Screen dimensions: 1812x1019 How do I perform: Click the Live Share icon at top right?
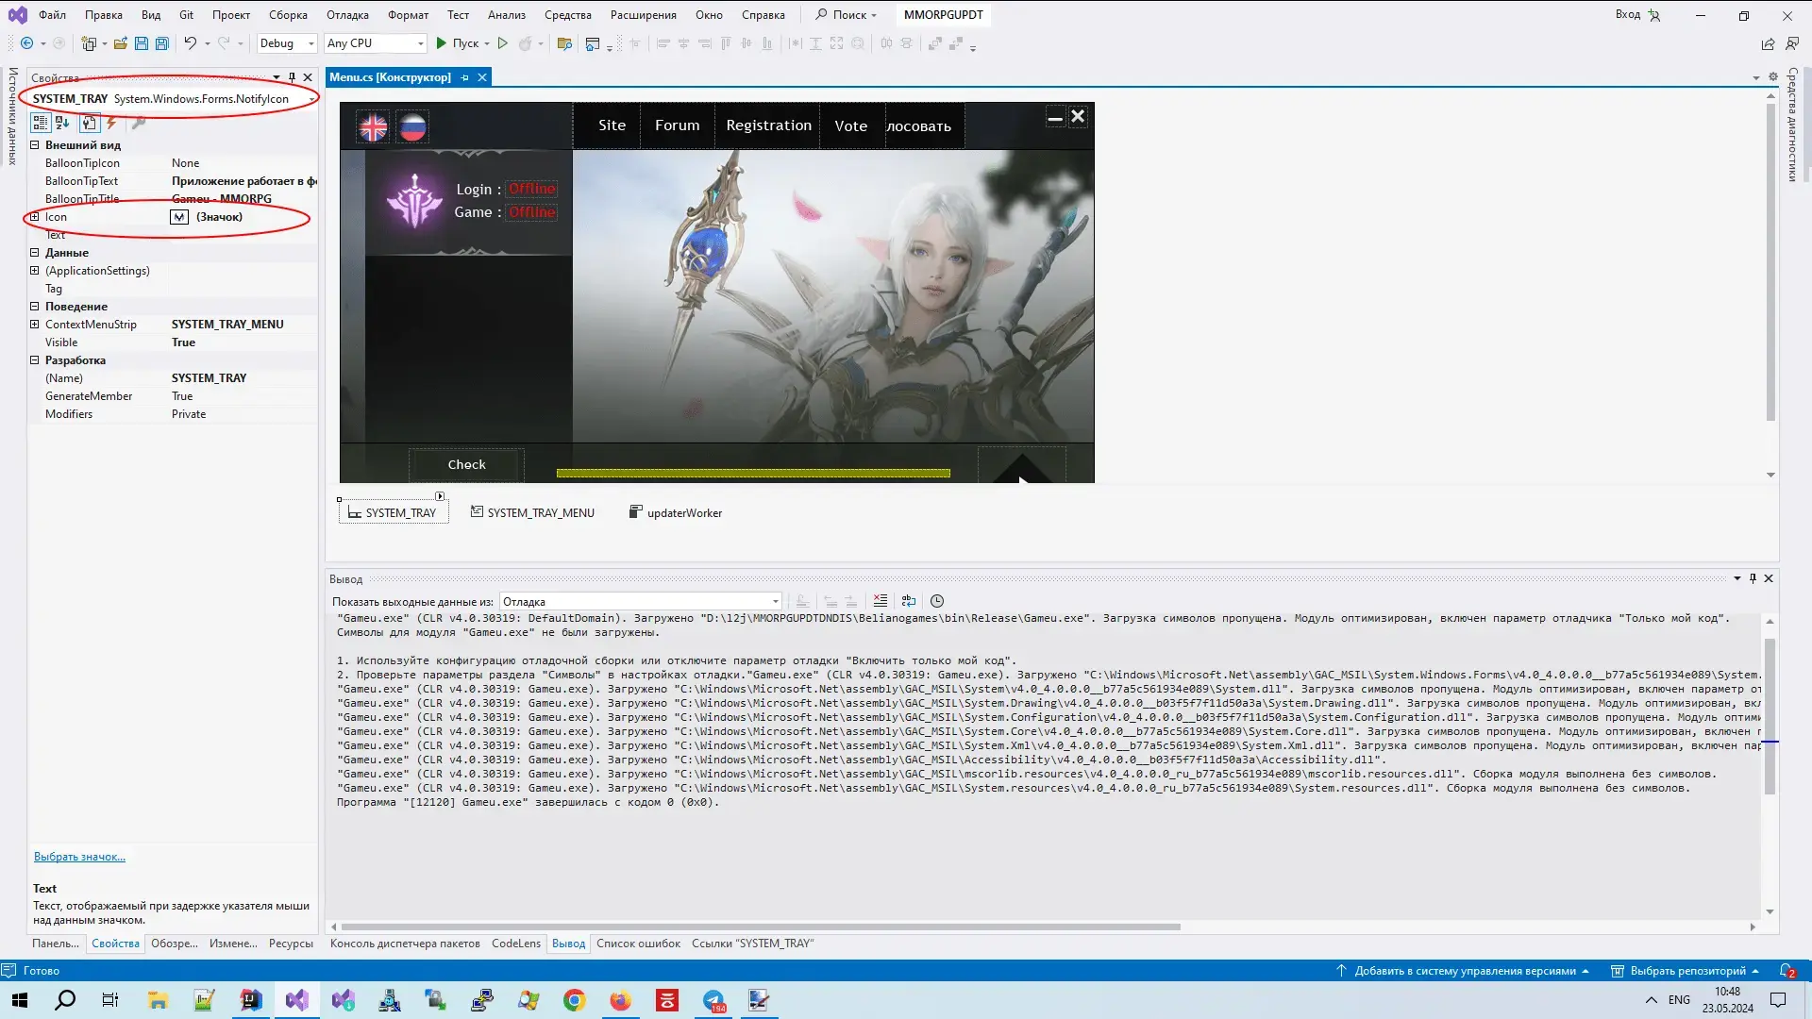coord(1768,43)
